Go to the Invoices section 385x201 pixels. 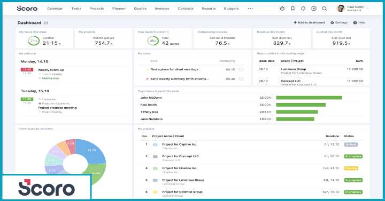pyautogui.click(x=162, y=9)
